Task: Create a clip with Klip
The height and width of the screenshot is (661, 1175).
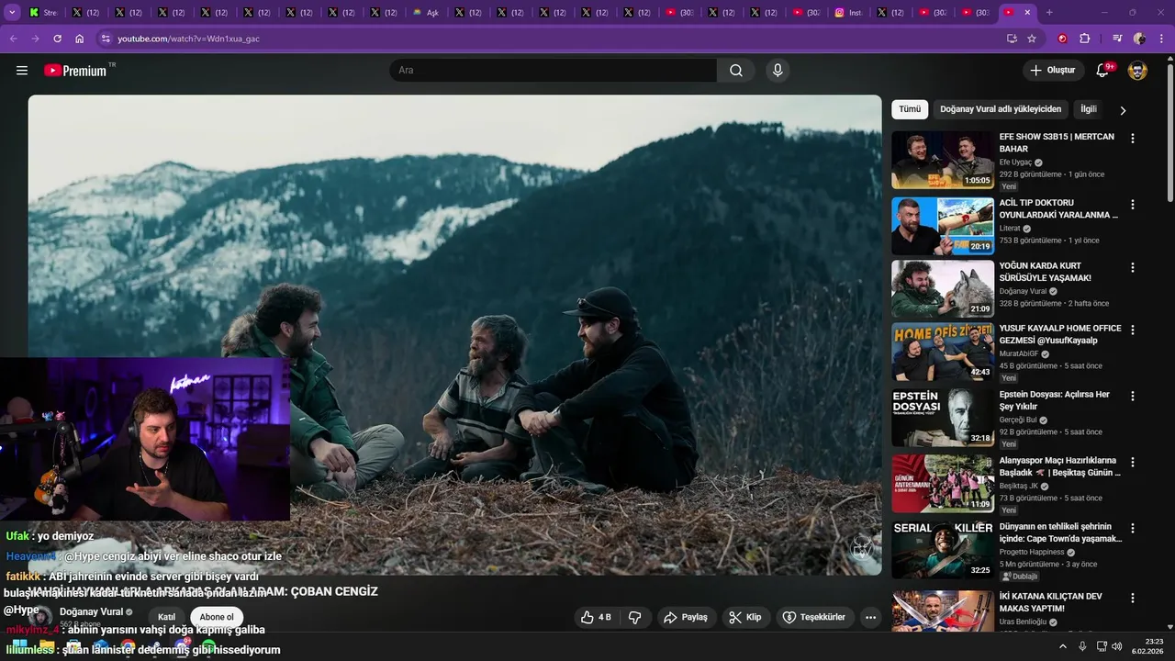Action: (745, 618)
